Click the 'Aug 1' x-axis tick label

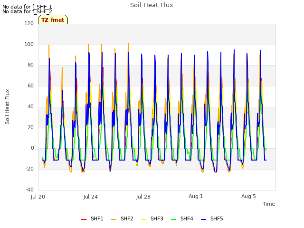(x=196, y=196)
